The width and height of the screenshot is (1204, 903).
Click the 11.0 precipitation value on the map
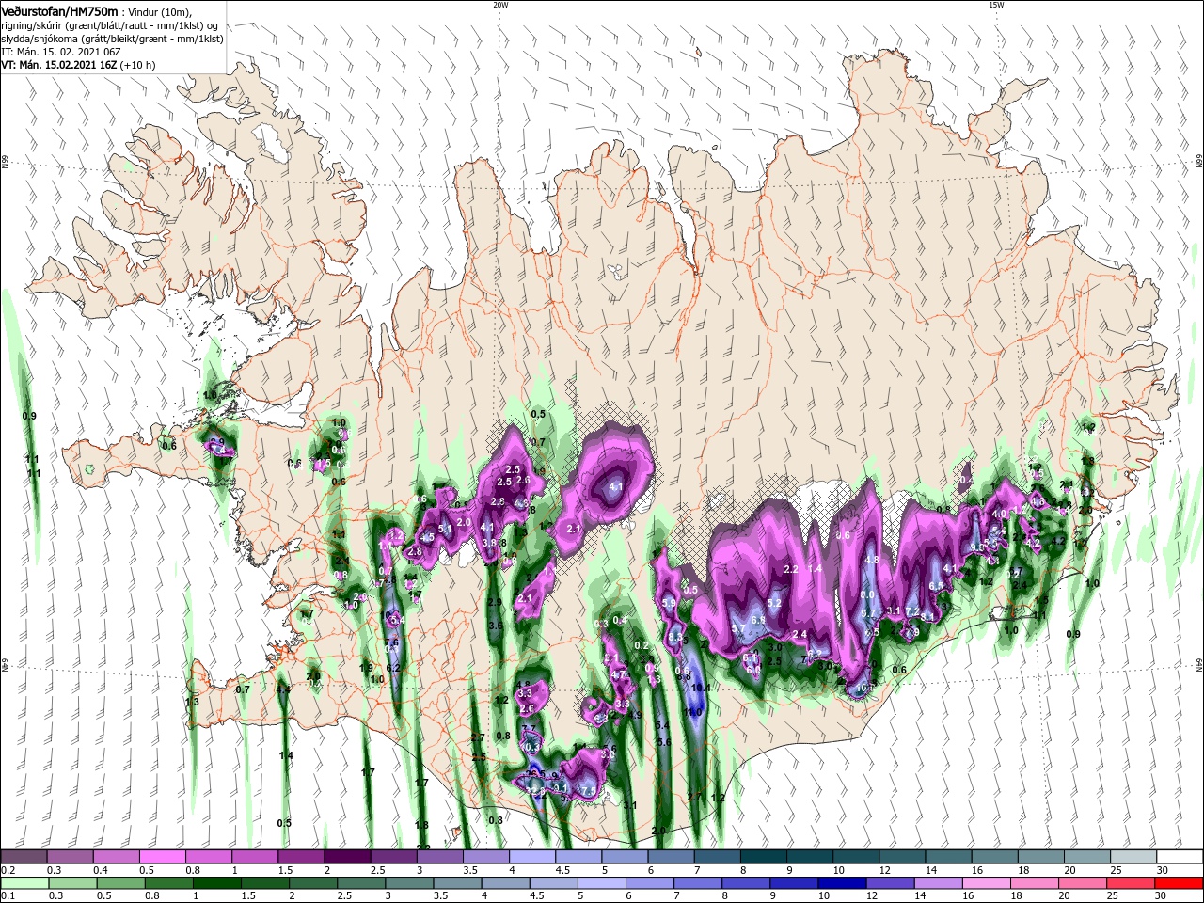pos(693,713)
